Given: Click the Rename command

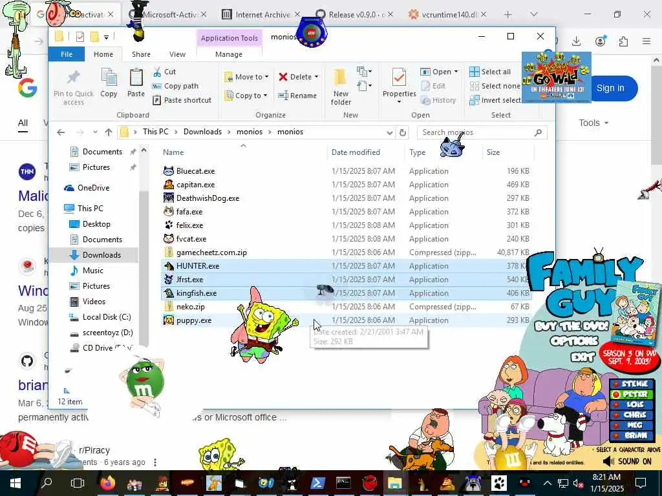Looking at the screenshot, I should click(x=297, y=96).
